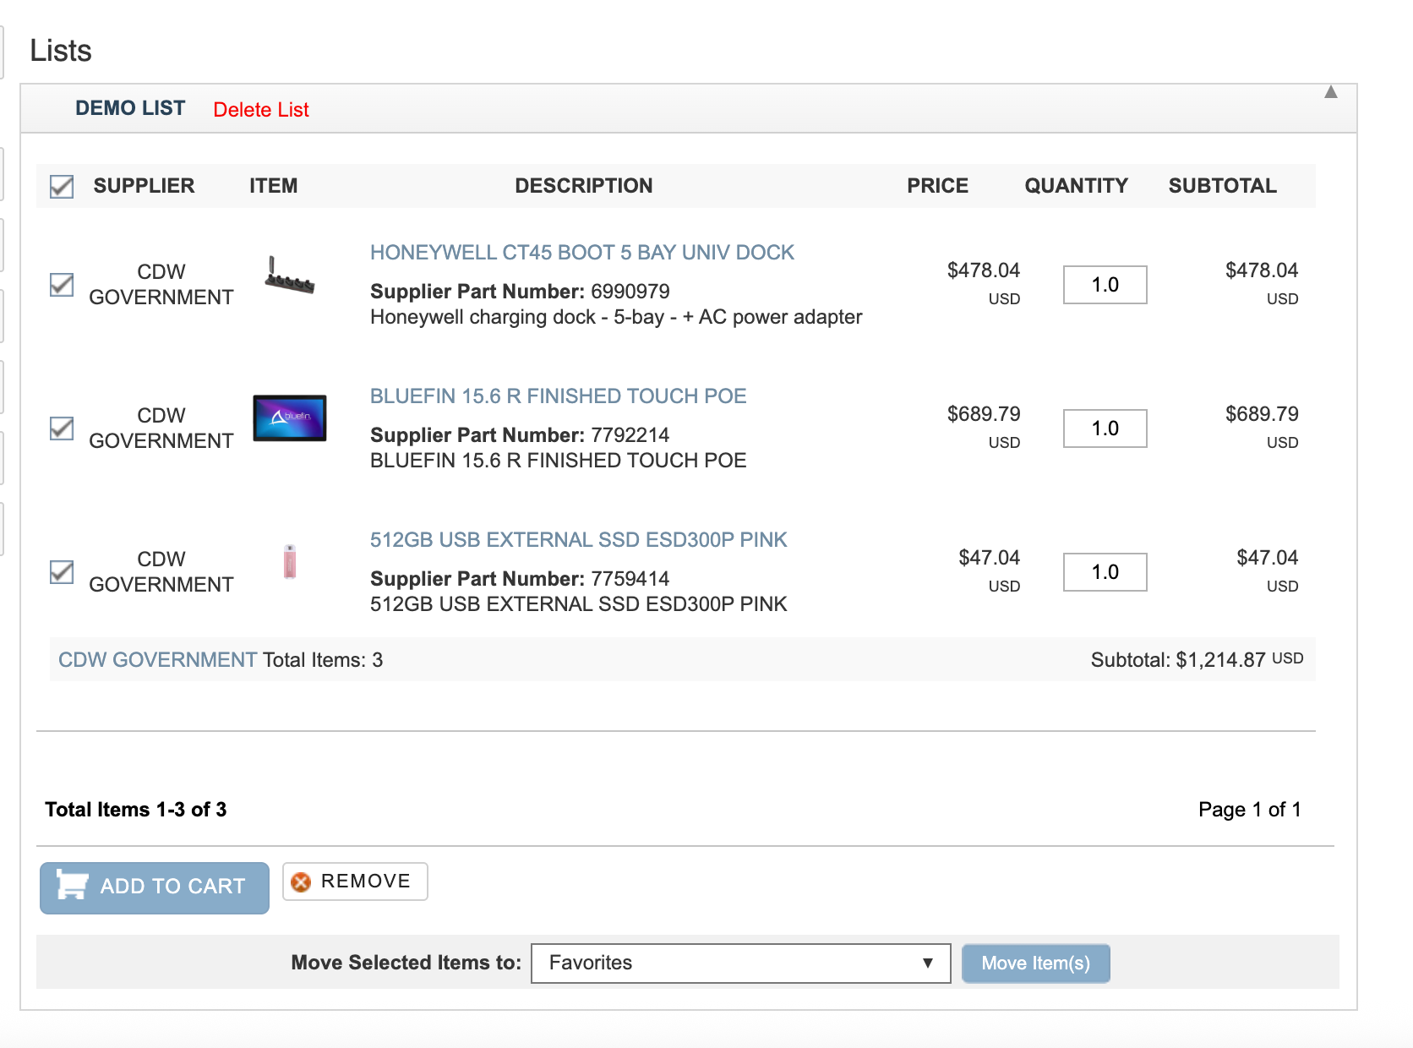
Task: Uncheck the Honeywell CT45 dock row checkbox
Action: click(x=62, y=285)
